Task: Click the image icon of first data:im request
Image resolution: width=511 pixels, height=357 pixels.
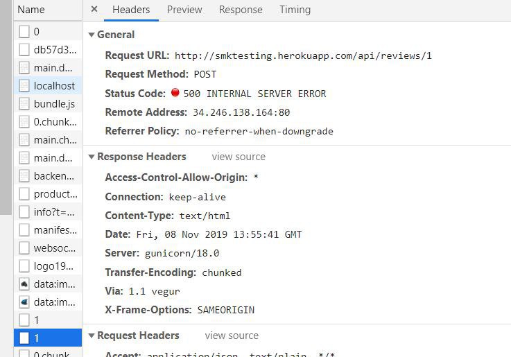Action: [24, 284]
